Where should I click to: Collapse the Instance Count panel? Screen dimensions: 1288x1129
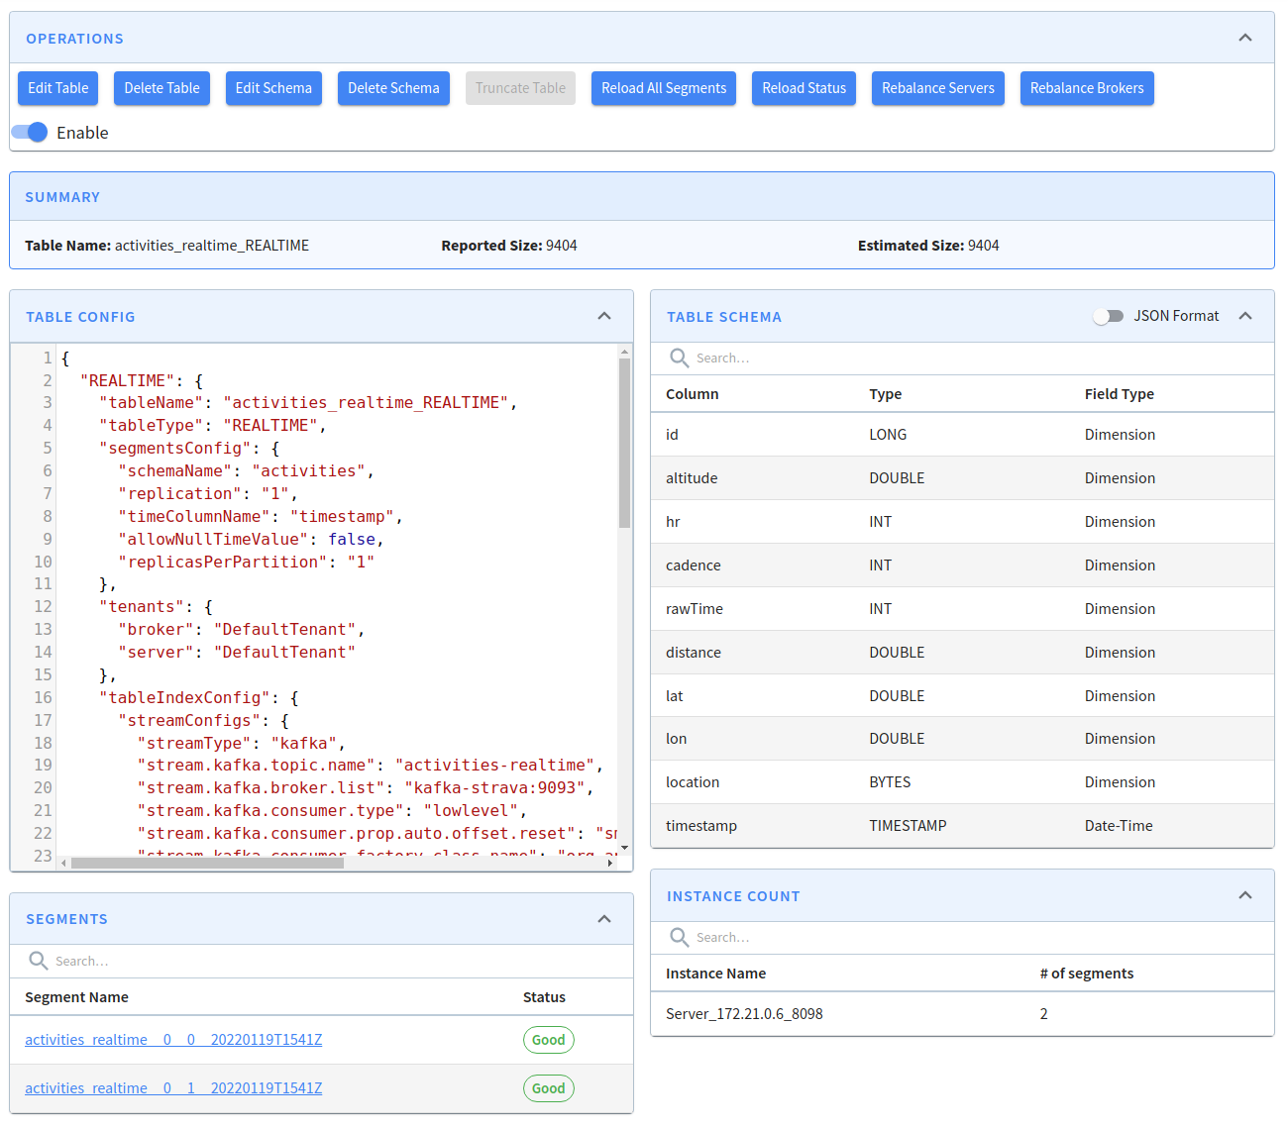point(1245,894)
